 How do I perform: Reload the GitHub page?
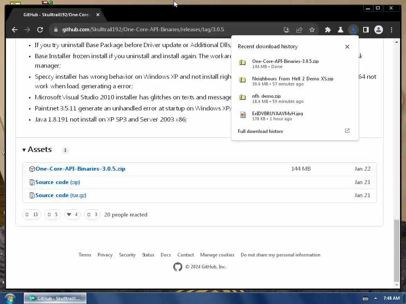tap(40, 30)
